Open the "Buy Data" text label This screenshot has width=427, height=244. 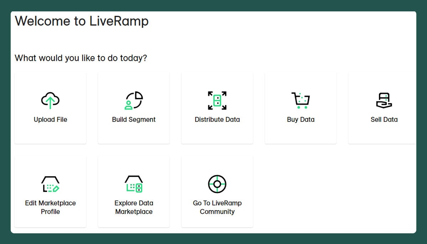(x=301, y=120)
